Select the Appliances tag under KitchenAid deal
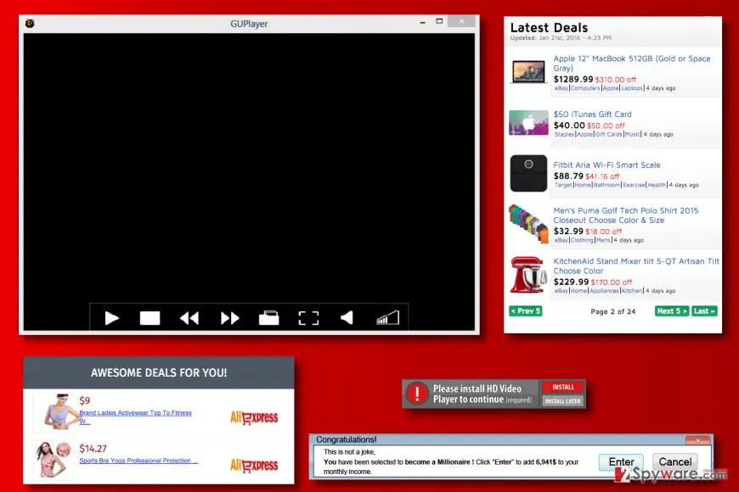This screenshot has width=739, height=492. (x=604, y=291)
